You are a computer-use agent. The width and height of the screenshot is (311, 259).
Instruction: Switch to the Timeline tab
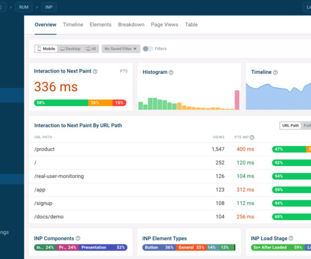pyautogui.click(x=73, y=25)
